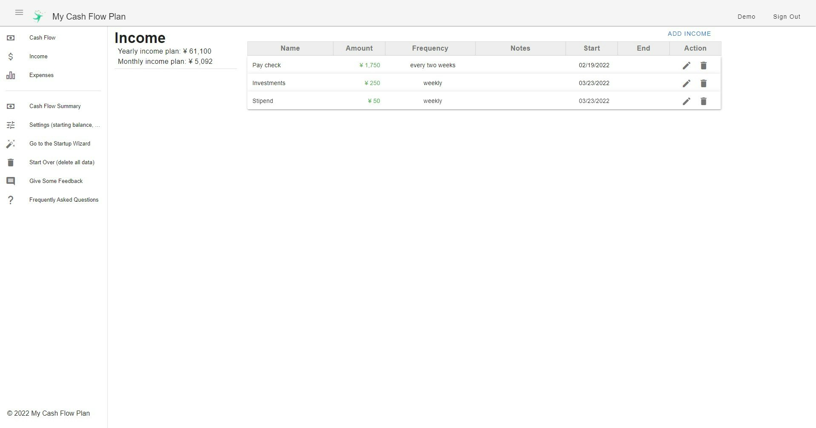Open the Income section from the sidebar
Screen dimensions: 816x428
(x=38, y=56)
